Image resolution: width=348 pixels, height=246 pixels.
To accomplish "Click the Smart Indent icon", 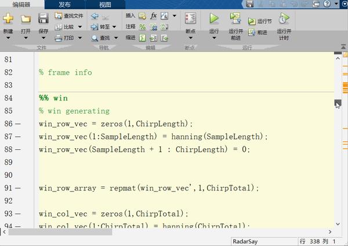I will point(142,38).
